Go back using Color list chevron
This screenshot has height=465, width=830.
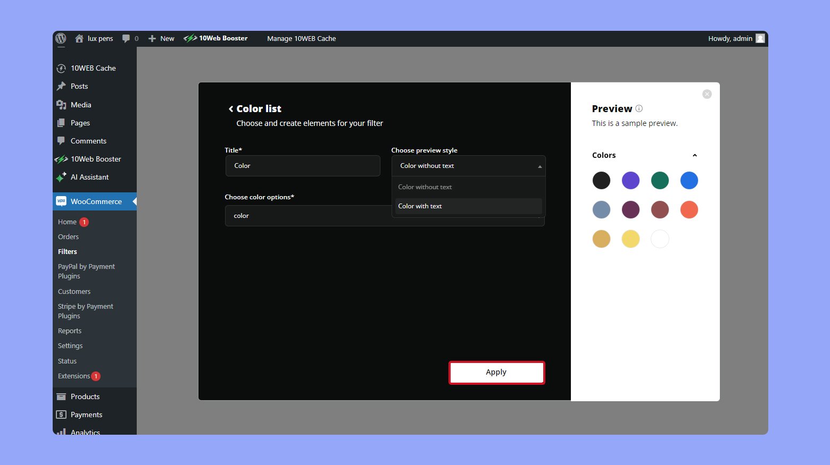231,109
